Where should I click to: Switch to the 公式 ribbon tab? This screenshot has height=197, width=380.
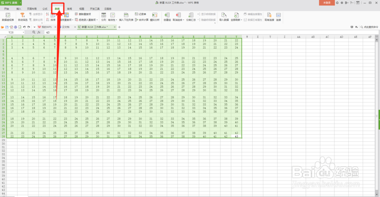tap(45, 9)
